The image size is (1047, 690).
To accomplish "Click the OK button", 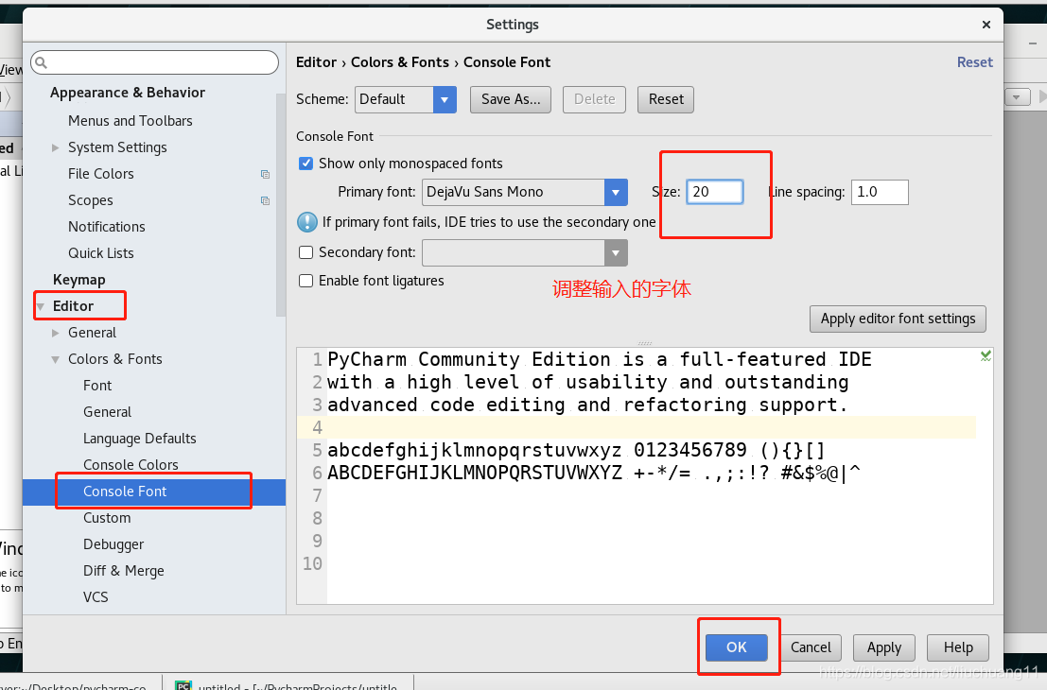I will click(x=737, y=647).
